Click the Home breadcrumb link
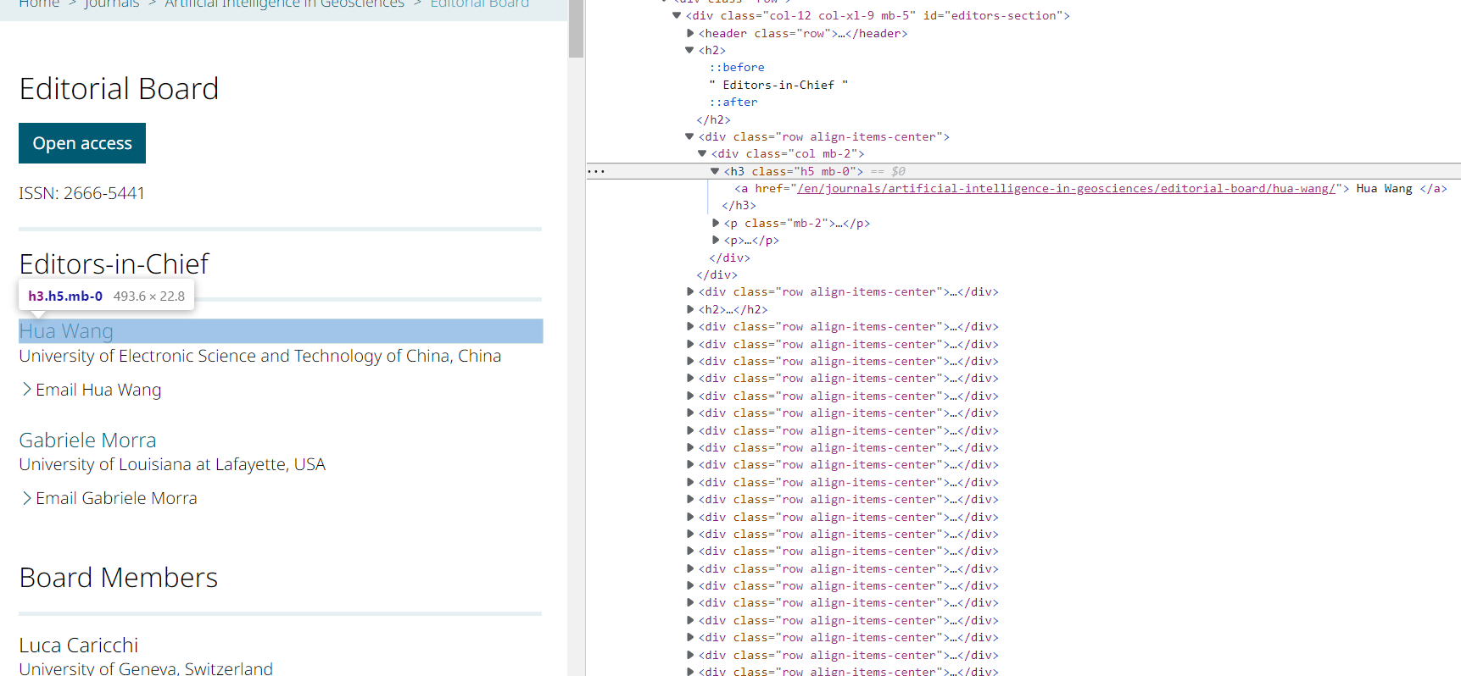The image size is (1461, 676). pyautogui.click(x=39, y=4)
